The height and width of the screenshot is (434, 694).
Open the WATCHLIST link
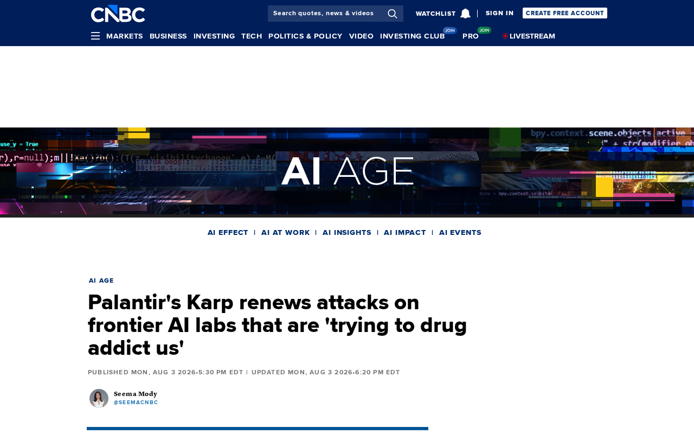coord(436,14)
